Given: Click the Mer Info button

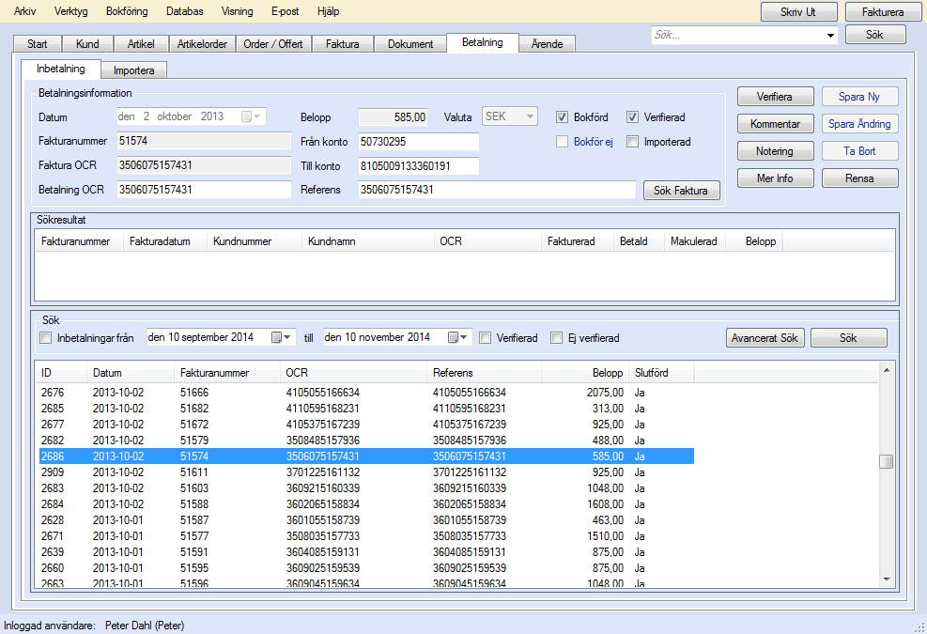Looking at the screenshot, I should point(775,178).
